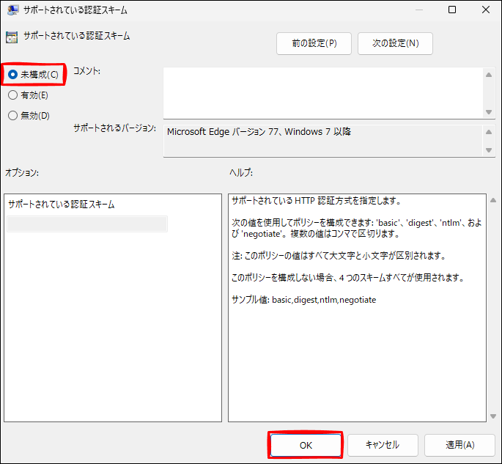
Task: Go to previous setting with 前の設定(P)
Action: pyautogui.click(x=314, y=43)
